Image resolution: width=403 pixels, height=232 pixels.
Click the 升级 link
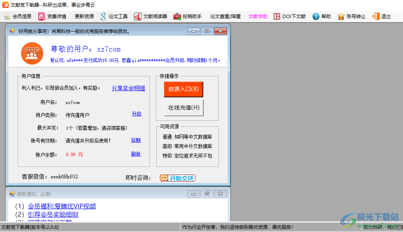pos(137,114)
